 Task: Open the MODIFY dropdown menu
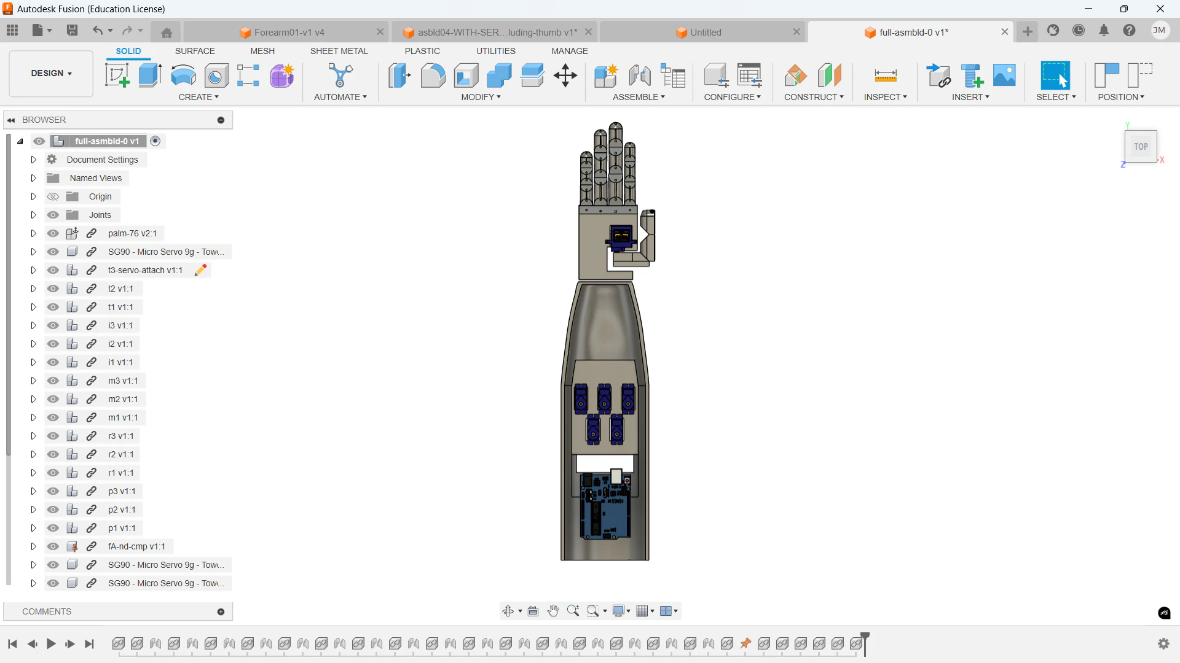pos(481,97)
